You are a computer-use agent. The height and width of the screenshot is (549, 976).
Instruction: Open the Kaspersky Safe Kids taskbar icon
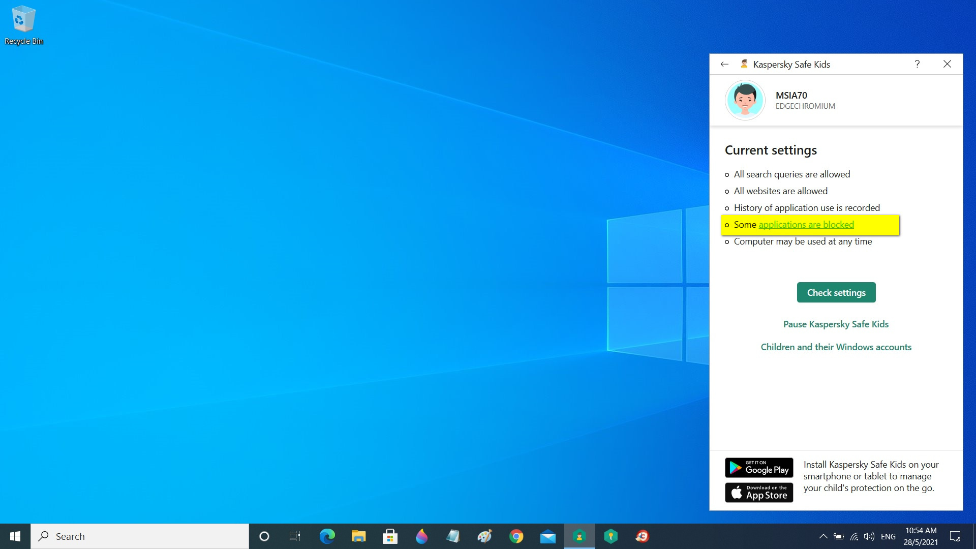point(579,536)
